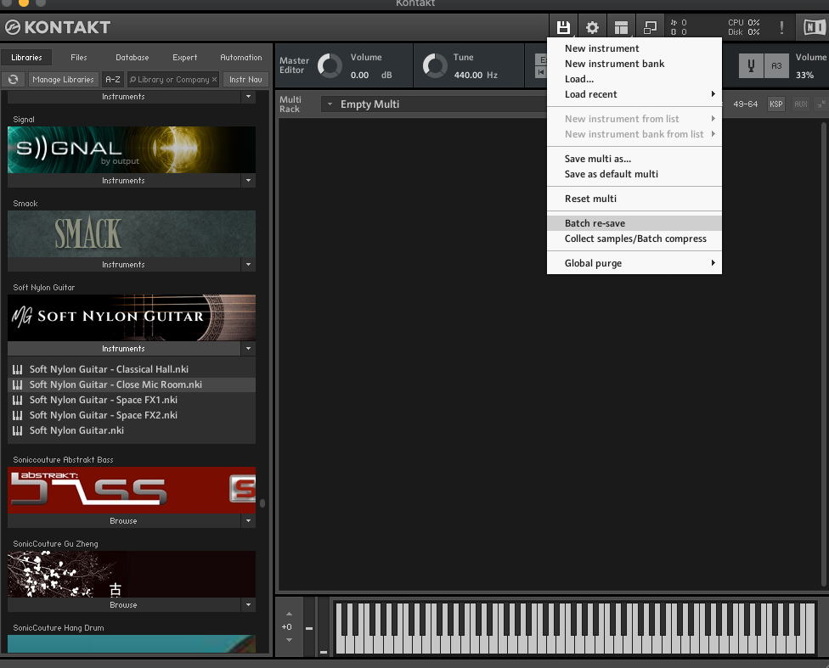The height and width of the screenshot is (668, 829).
Task: Open the Empty Multi dropdown arrow
Action: click(330, 104)
